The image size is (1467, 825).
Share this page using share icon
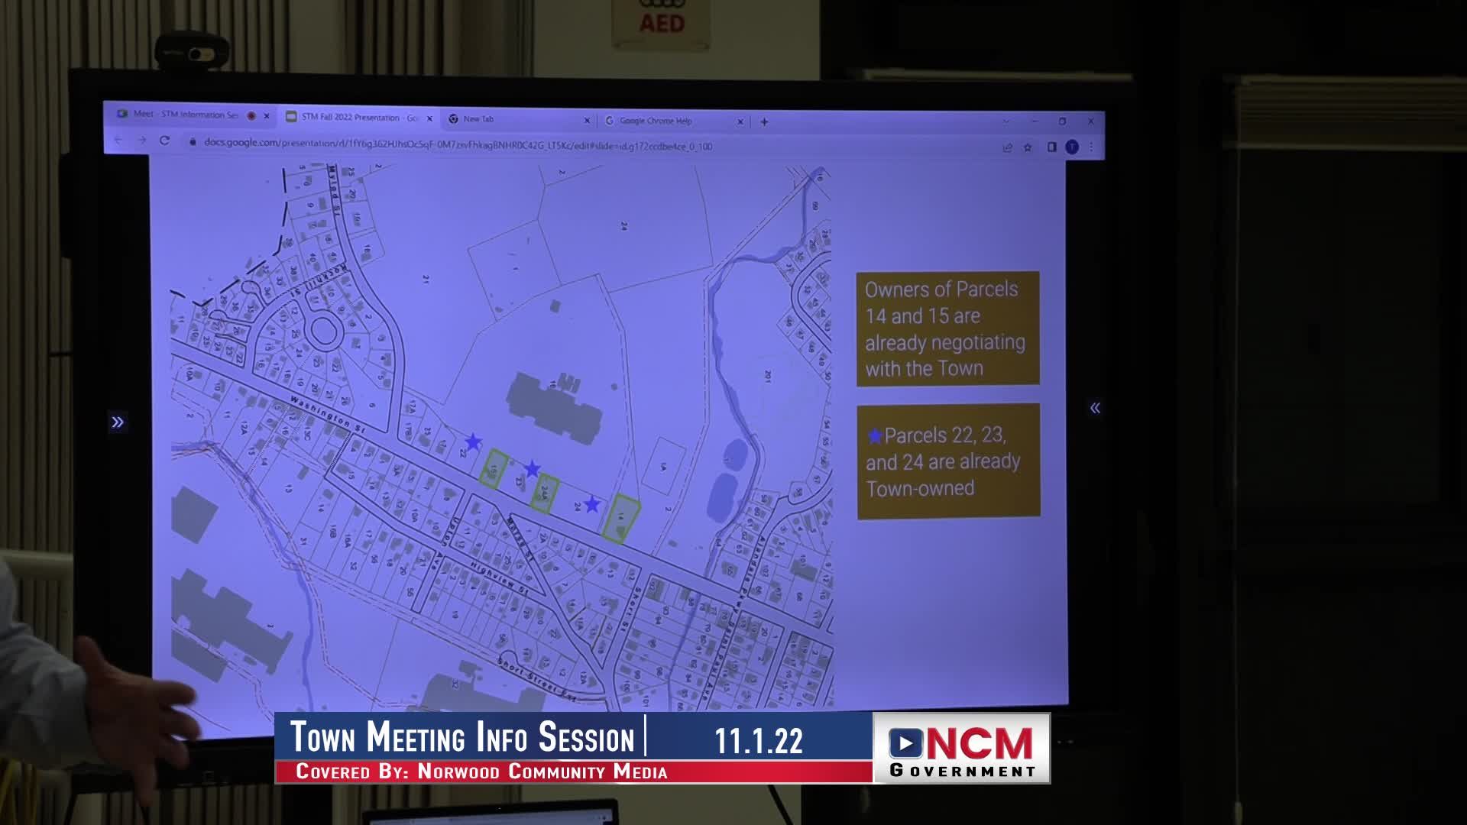1007,147
